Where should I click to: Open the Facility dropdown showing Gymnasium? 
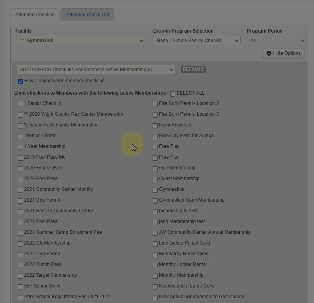[x=80, y=41]
